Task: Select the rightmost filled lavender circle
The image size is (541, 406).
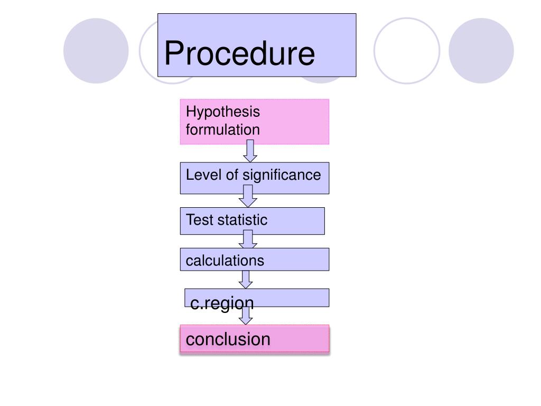Action: (481, 51)
